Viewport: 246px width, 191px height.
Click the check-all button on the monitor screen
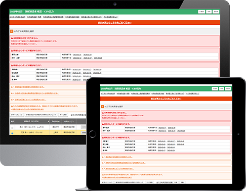tap(17, 115)
